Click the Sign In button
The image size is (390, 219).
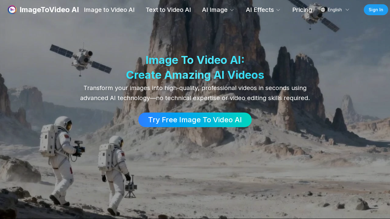376,9
